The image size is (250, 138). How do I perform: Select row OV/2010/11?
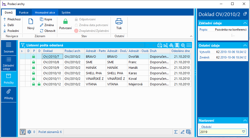pyautogui.click(x=105, y=79)
